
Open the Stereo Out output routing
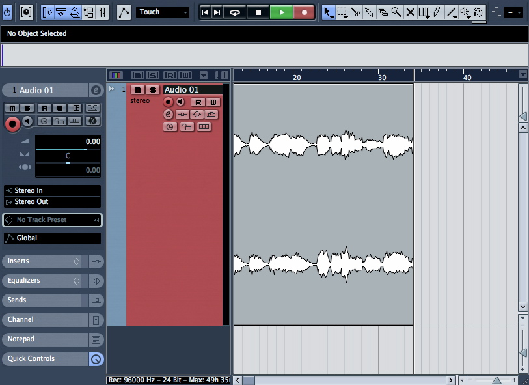(52, 202)
